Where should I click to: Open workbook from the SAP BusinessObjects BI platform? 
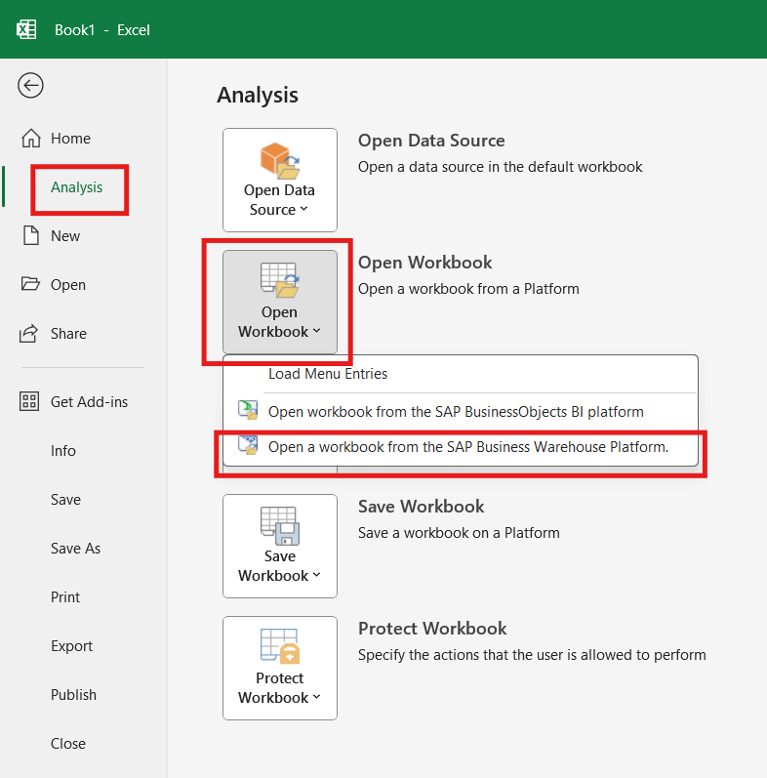[x=456, y=412]
